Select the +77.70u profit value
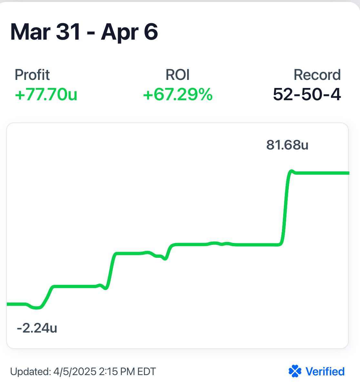The width and height of the screenshot is (360, 387). (46, 95)
